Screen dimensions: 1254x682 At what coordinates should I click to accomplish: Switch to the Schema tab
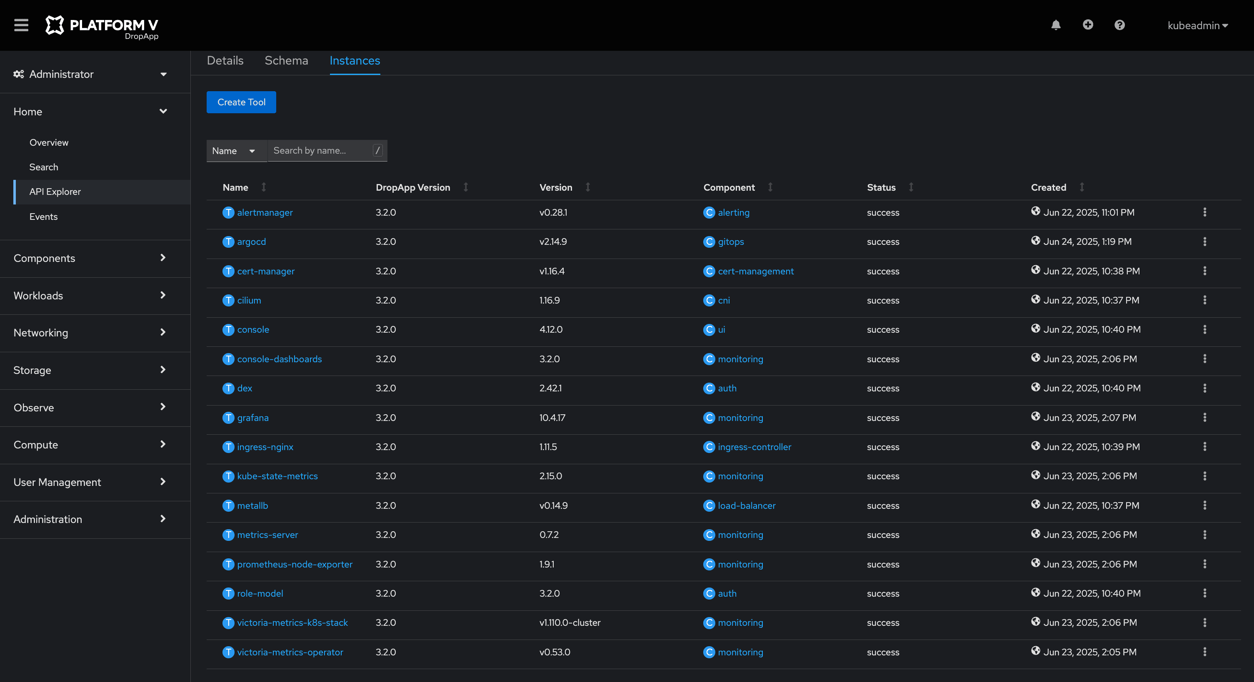286,61
